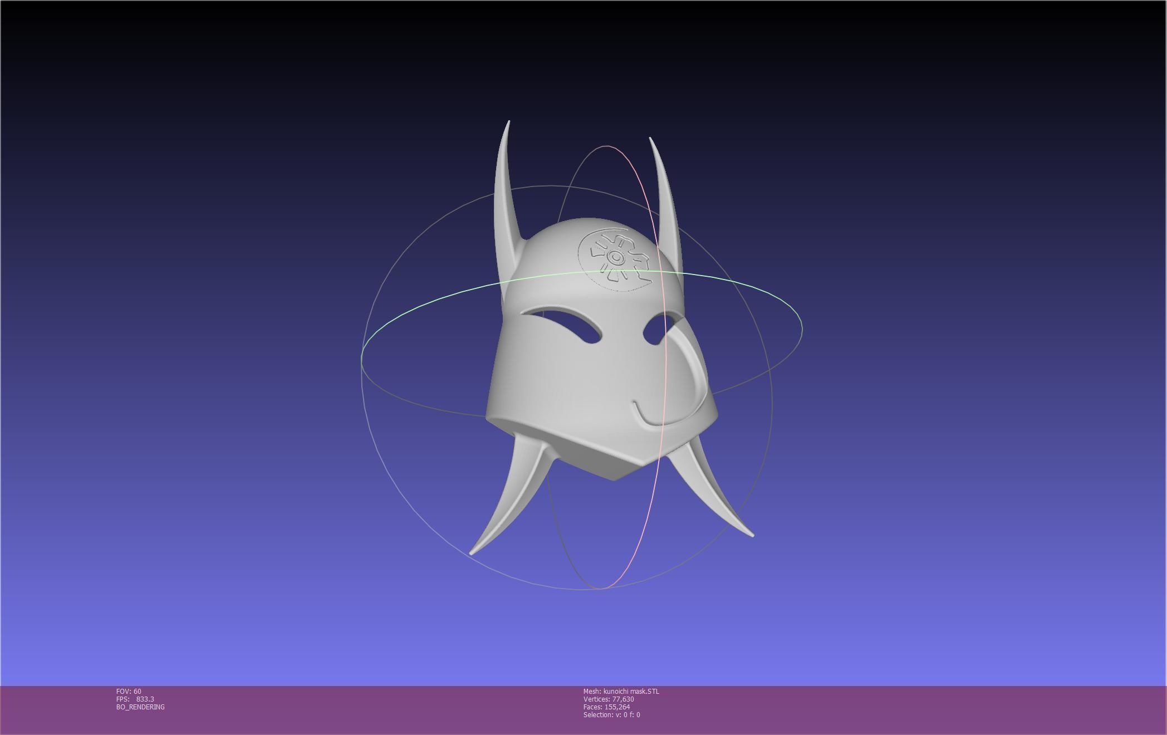Click the tip of the left upper horn
The width and height of the screenshot is (1167, 735).
508,124
